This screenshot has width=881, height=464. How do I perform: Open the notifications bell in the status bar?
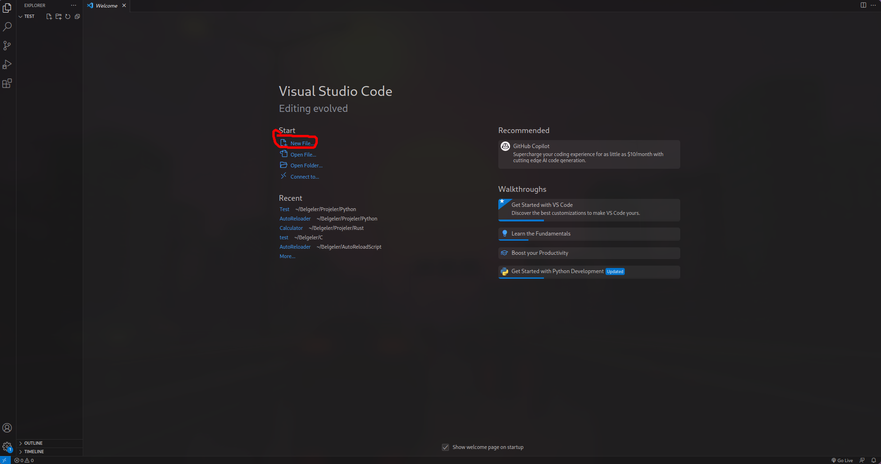tap(873, 460)
